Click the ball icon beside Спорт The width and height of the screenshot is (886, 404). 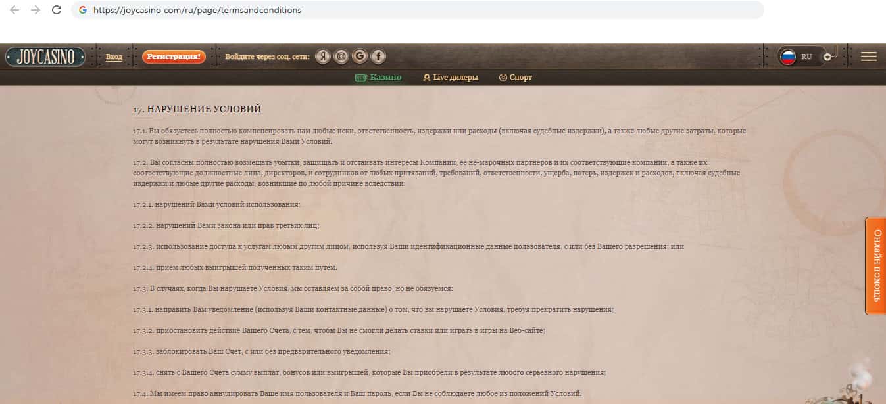click(x=503, y=78)
